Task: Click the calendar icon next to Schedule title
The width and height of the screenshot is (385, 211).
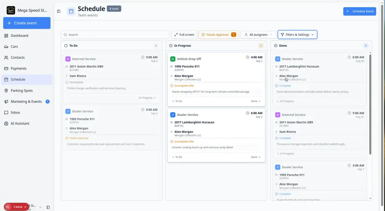Action: (x=71, y=11)
